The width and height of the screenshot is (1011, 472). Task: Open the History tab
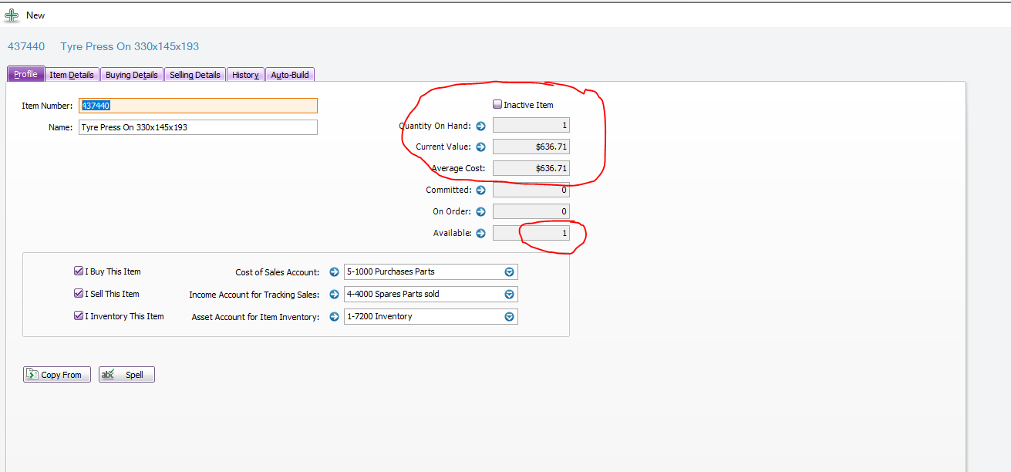click(x=245, y=75)
